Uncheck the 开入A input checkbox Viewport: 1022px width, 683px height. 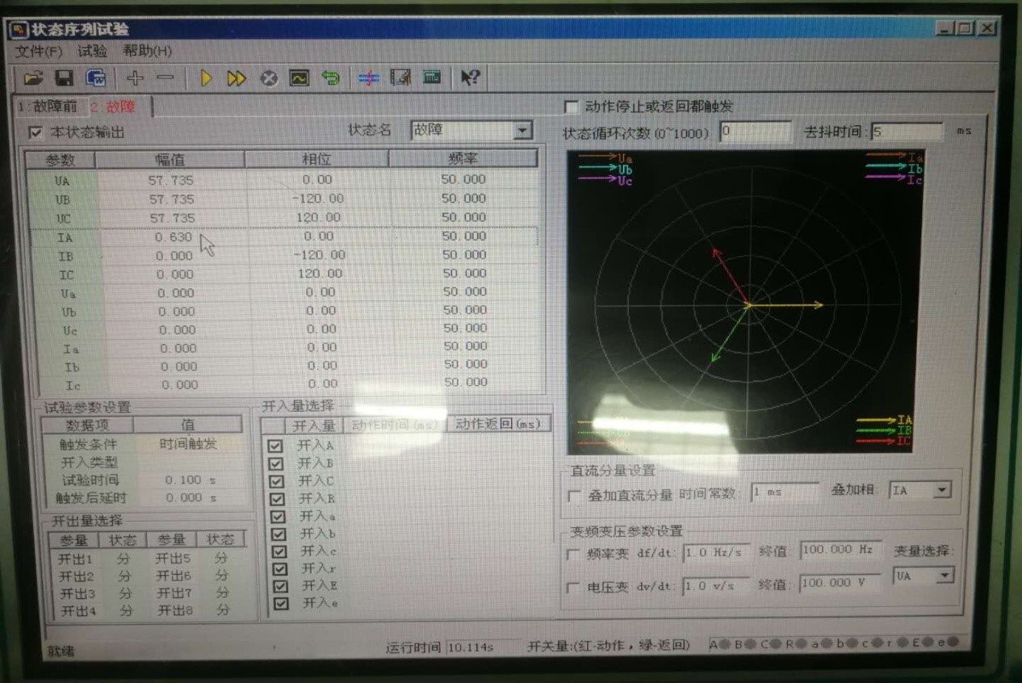click(277, 446)
